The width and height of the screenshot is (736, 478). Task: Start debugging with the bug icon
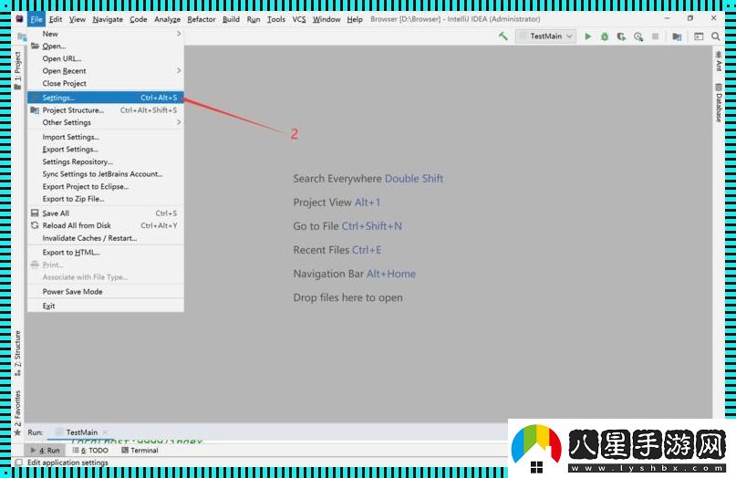[x=605, y=36]
